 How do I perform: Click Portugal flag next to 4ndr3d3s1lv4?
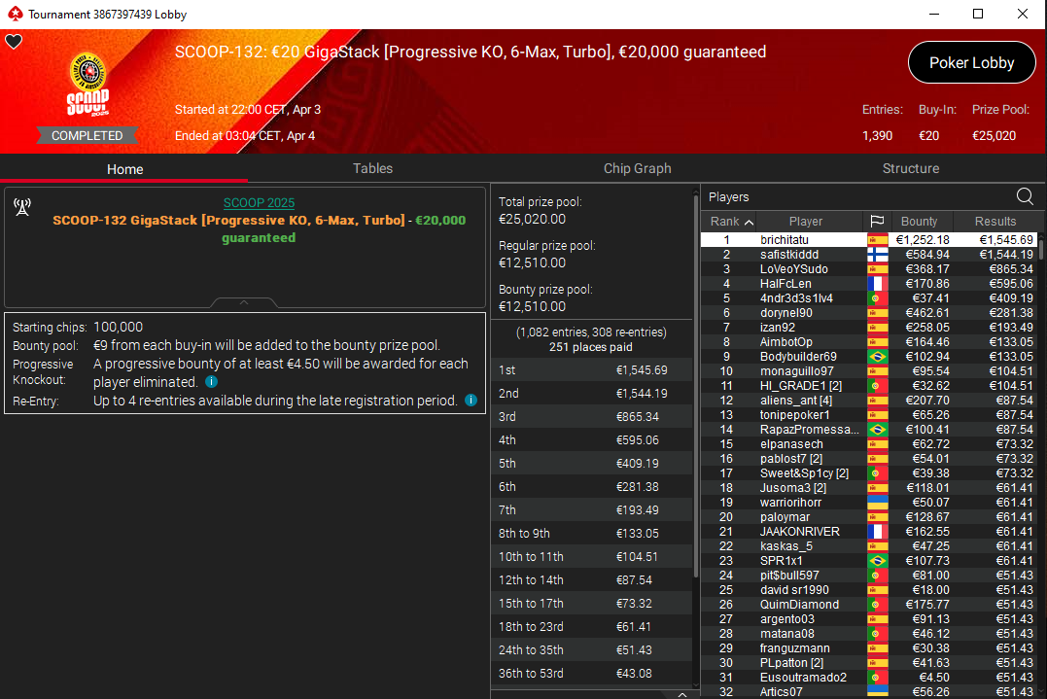pyautogui.click(x=877, y=298)
